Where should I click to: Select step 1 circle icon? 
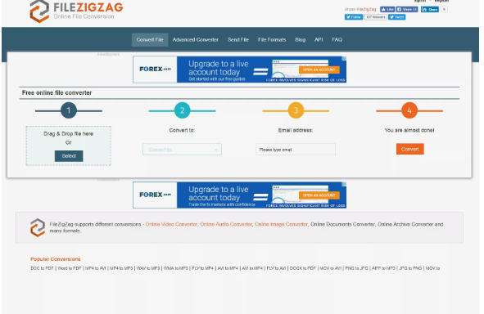(x=69, y=110)
